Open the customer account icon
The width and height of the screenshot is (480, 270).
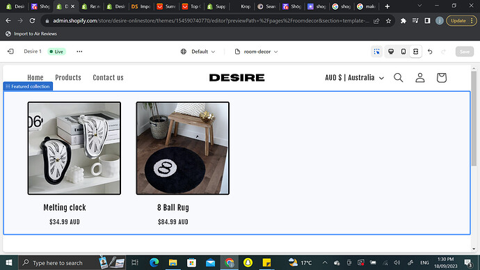coord(420,78)
